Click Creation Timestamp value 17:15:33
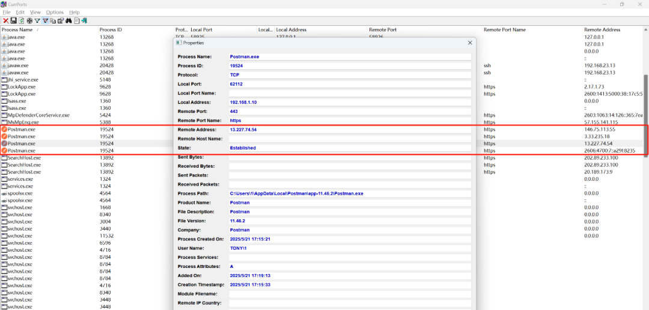 (x=250, y=284)
